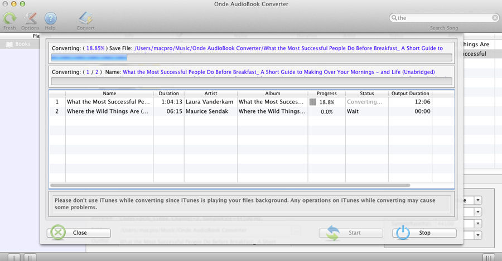Click the bottom-right three-bar pane button
Viewport: 502px width, 261px height.
click(489, 257)
